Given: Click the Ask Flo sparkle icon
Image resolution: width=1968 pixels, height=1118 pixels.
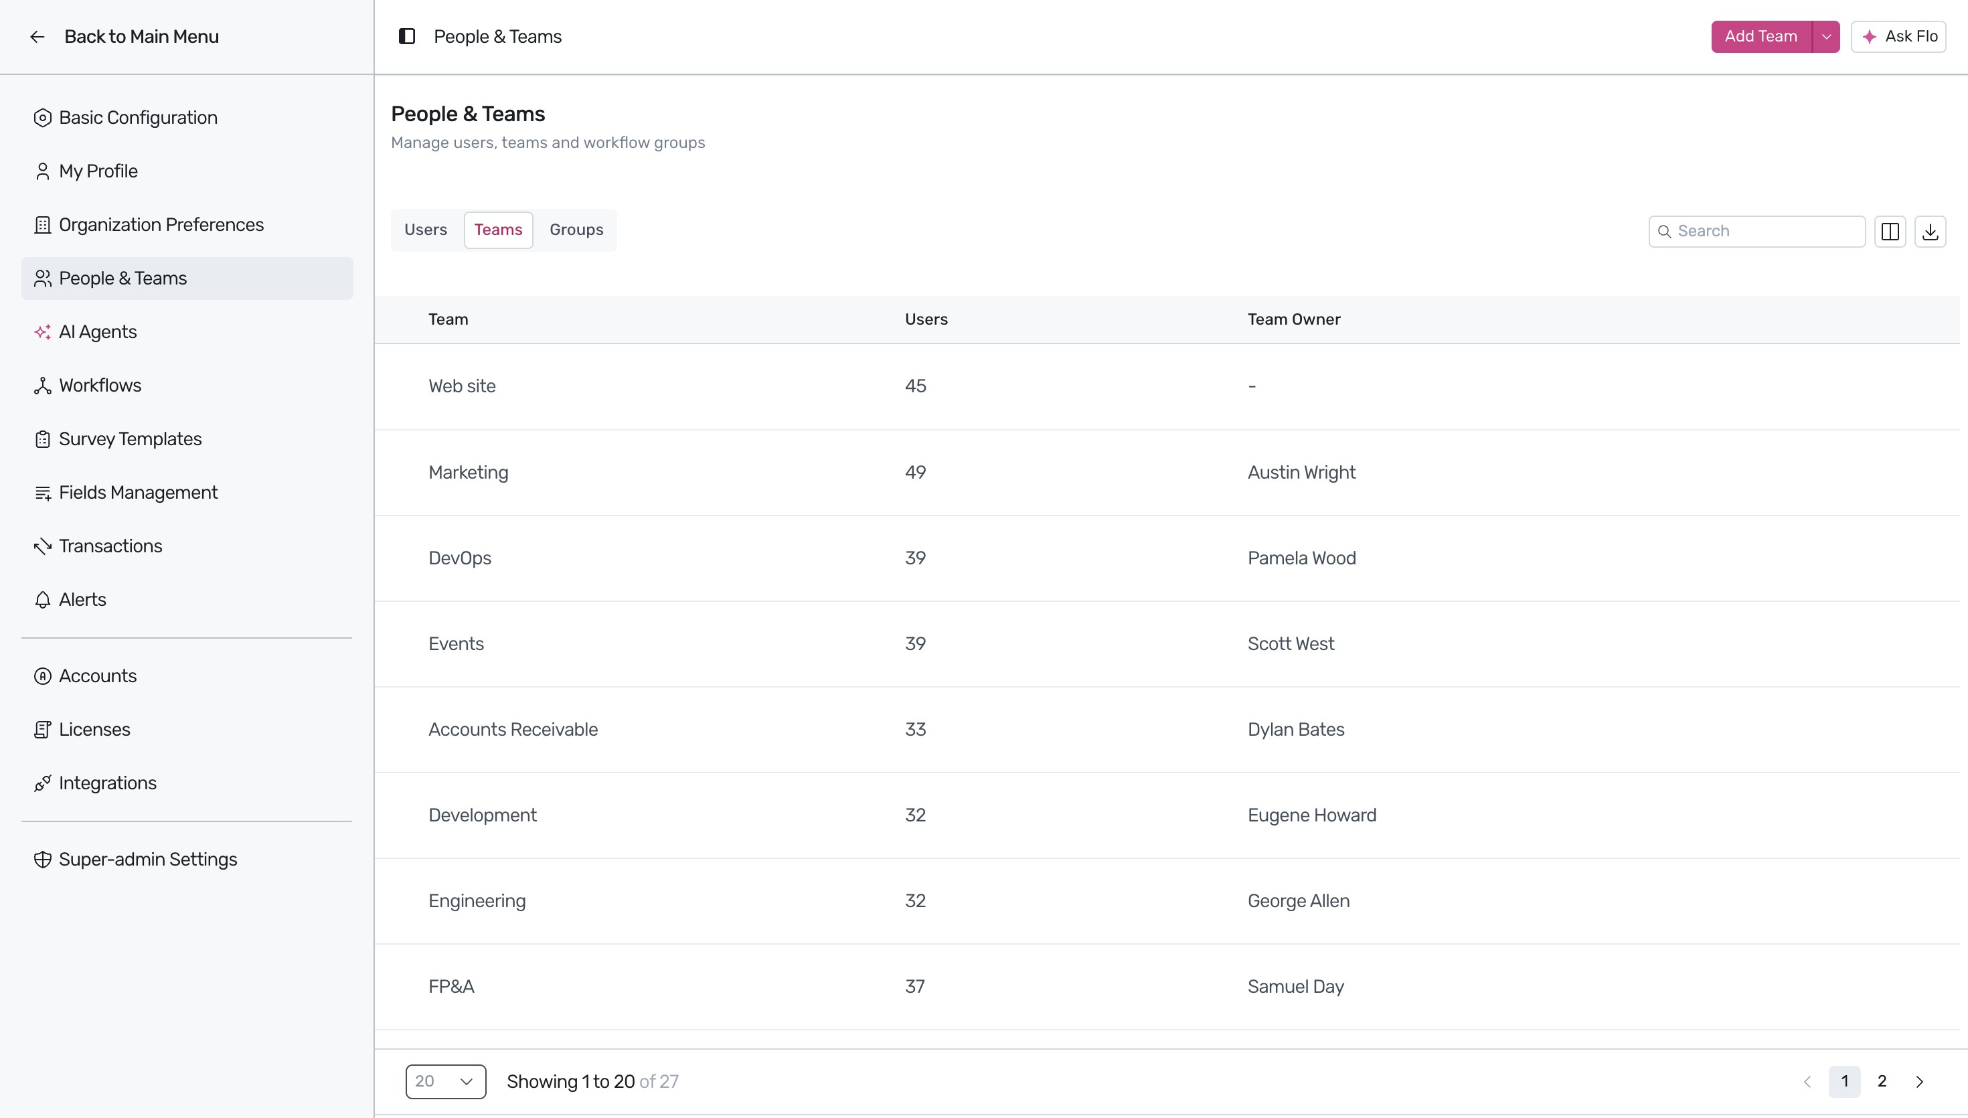Looking at the screenshot, I should 1870,37.
